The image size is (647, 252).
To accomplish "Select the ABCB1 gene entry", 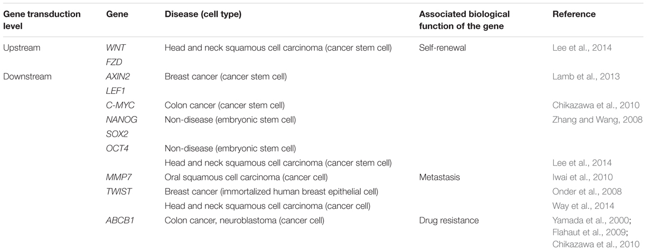I will click(119, 220).
